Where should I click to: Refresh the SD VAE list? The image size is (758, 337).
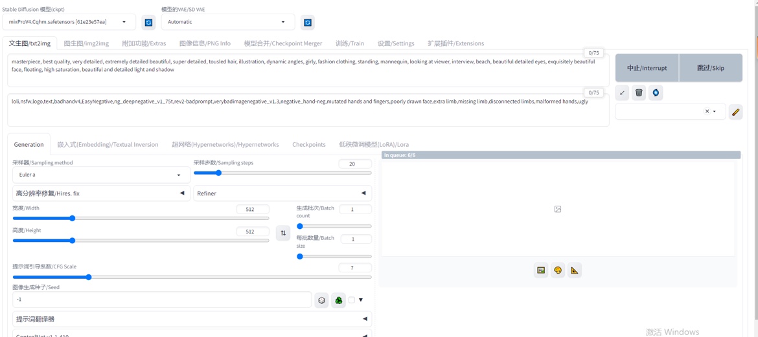[308, 22]
